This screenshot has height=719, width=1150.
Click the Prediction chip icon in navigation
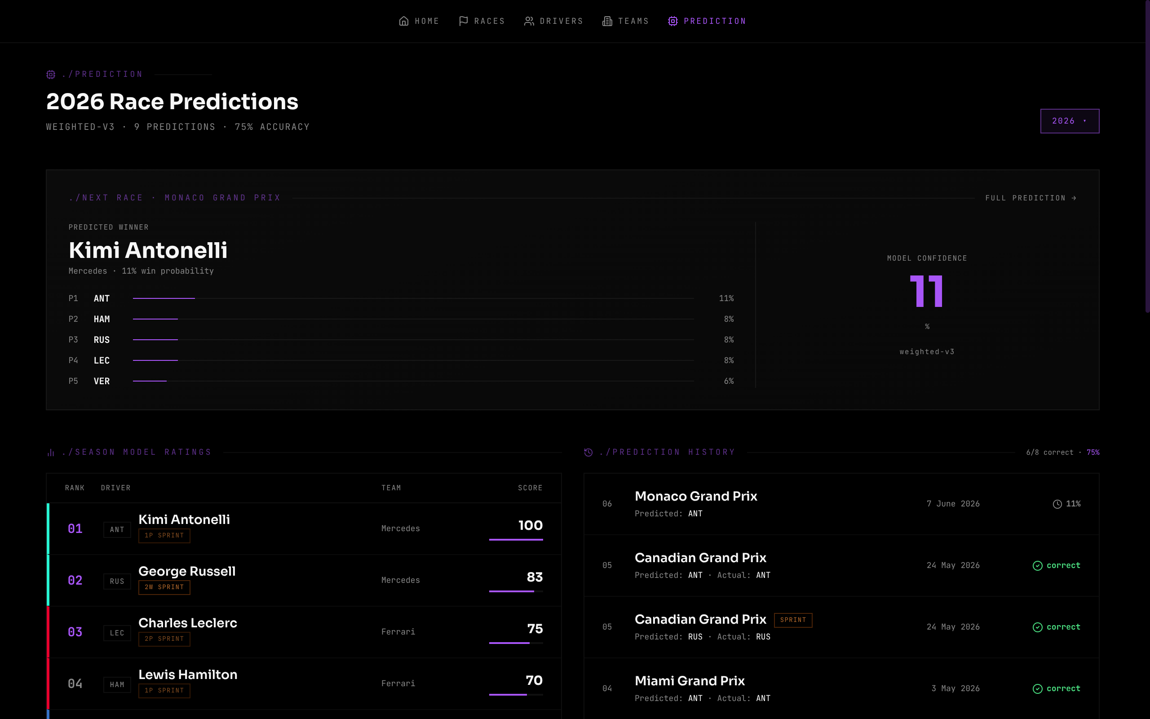tap(672, 21)
